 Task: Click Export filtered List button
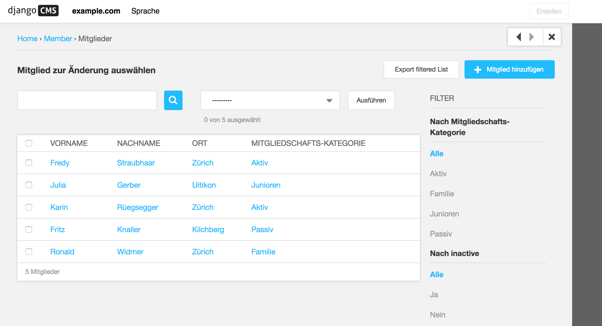coord(421,69)
